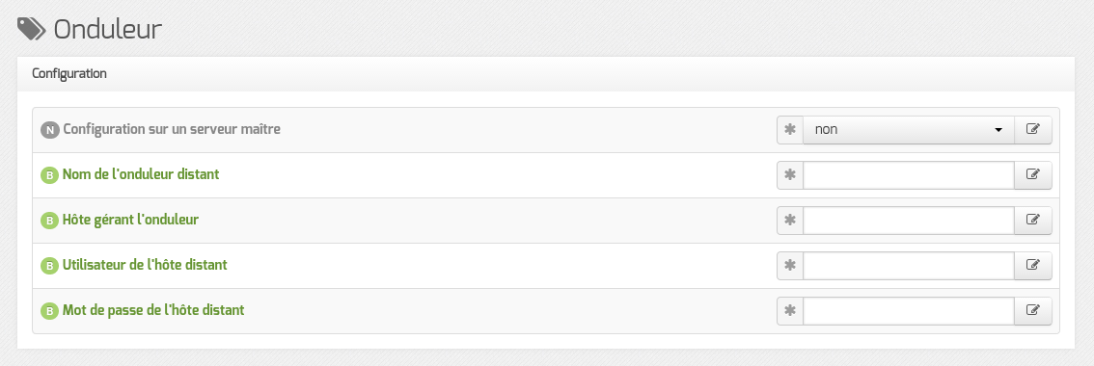Viewport: 1094px width, 366px height.
Task: Open the 'non' dropdown for serveur maître
Action: [x=909, y=130]
